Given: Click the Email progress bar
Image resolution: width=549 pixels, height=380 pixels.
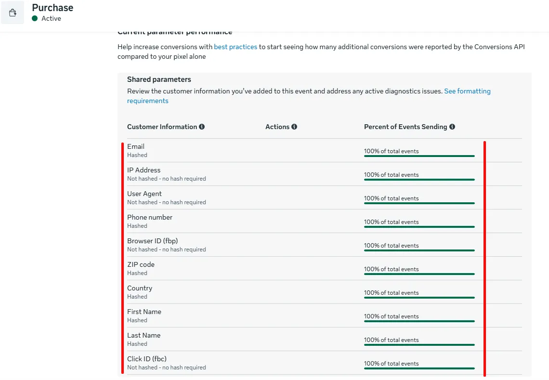Looking at the screenshot, I should pos(419,156).
